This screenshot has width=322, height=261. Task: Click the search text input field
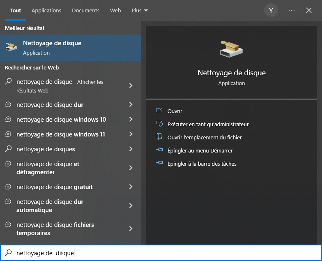click(x=164, y=253)
